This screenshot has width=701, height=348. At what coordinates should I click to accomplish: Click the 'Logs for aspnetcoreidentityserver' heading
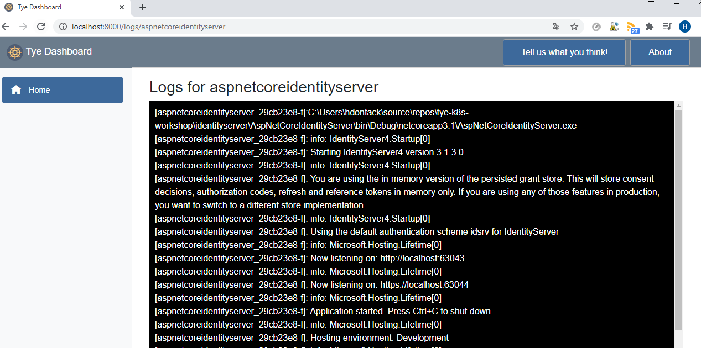264,87
